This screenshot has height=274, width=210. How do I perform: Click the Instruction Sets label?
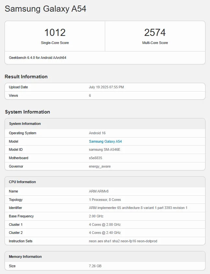21,241
